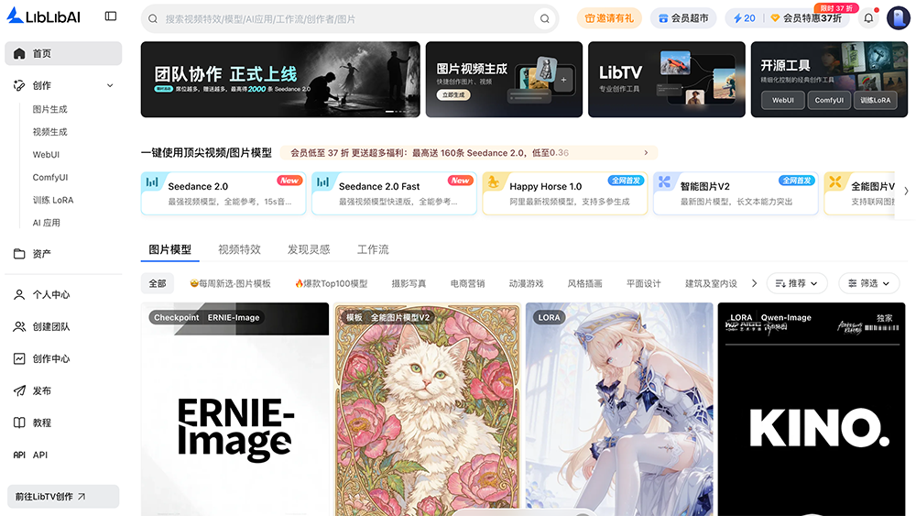The width and height of the screenshot is (916, 516).
Task: Click the 发布 paper plane icon
Action: pos(19,390)
